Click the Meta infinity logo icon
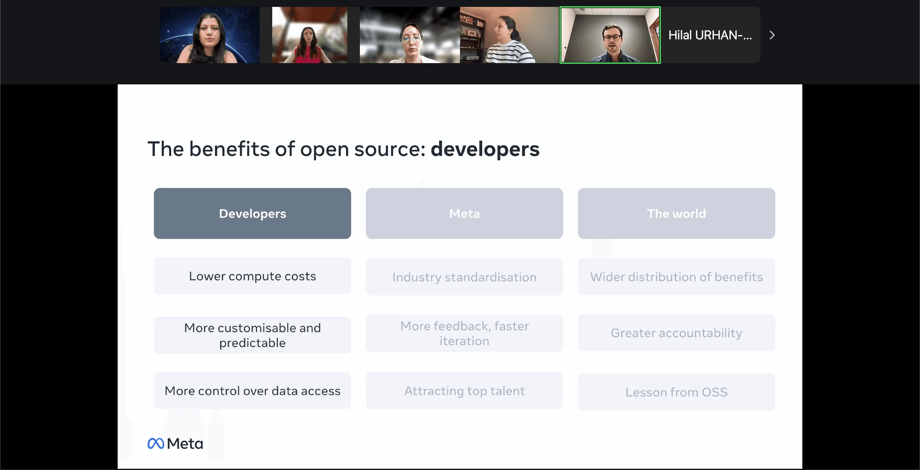Screen dimensions: 920x470 click(x=156, y=443)
